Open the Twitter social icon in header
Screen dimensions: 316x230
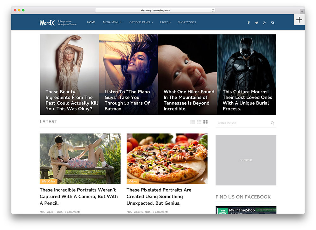pos(257,23)
